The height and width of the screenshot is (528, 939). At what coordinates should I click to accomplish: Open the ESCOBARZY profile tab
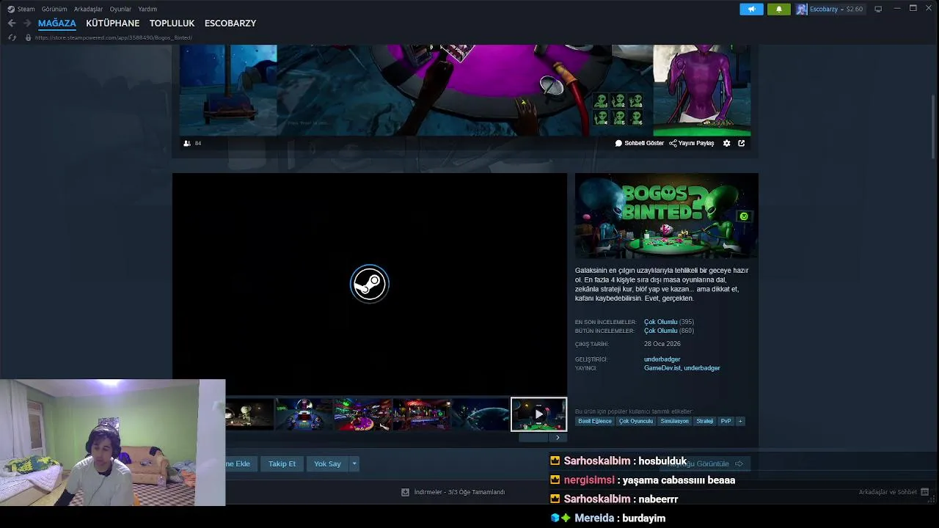[x=230, y=23]
